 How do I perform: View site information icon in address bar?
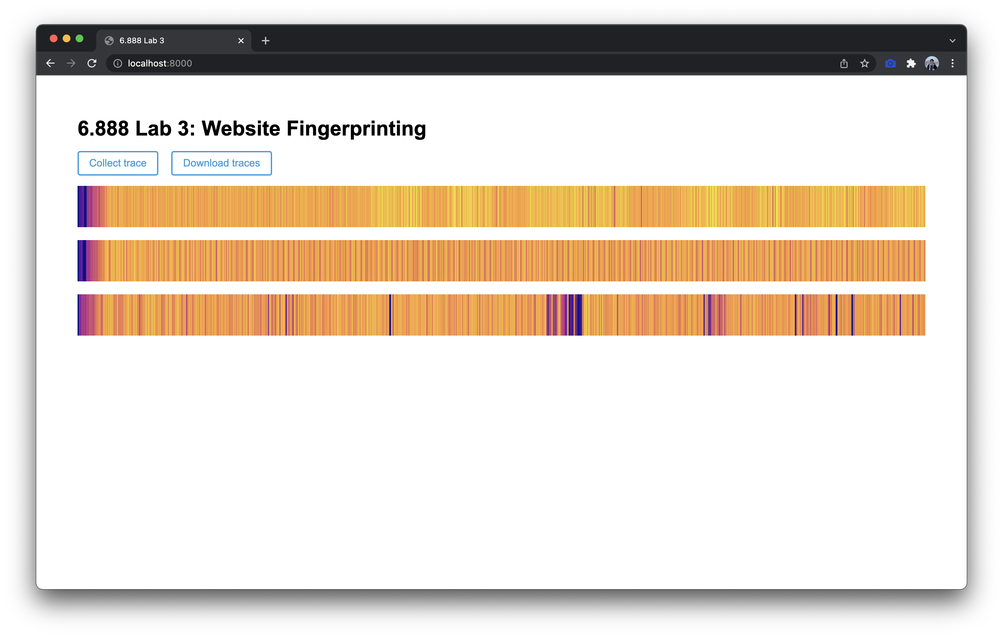[x=118, y=63]
